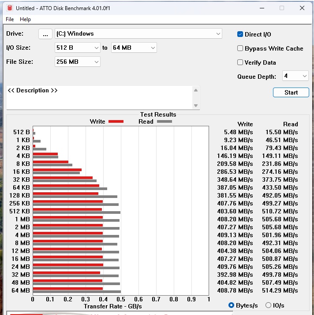314x315 pixels.
Task: Click read value 514.29 MB/s
Action: [x=280, y=290]
